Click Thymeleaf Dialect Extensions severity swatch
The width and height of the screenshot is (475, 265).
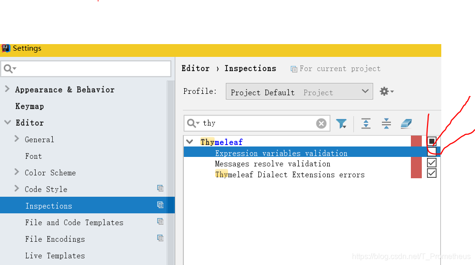point(416,173)
